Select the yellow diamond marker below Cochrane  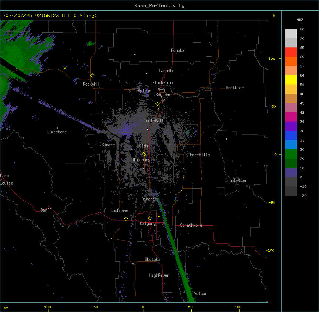[126, 219]
